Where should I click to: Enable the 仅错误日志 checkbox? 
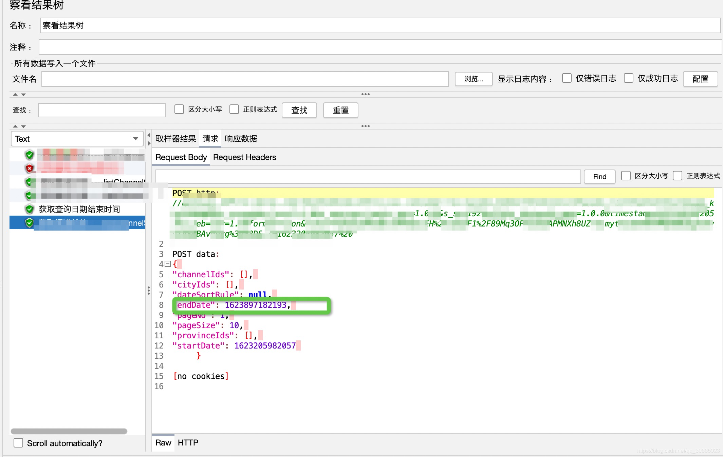pyautogui.click(x=567, y=78)
